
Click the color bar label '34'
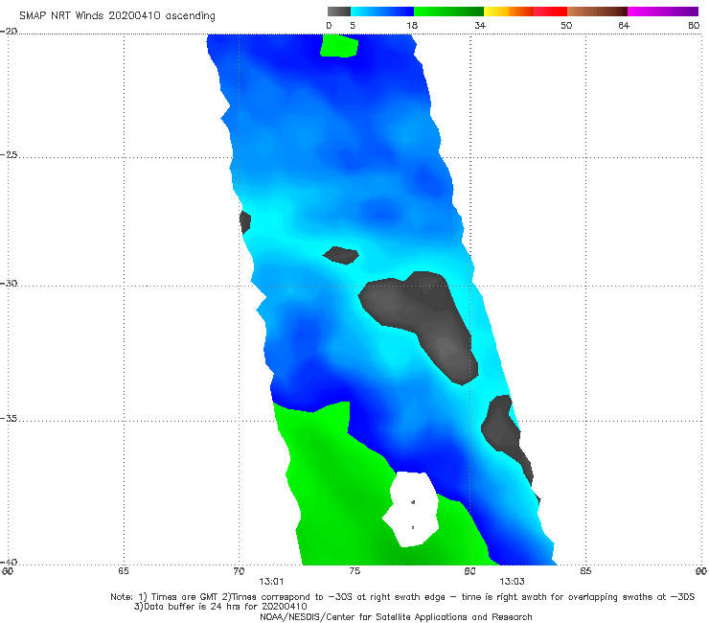point(480,25)
